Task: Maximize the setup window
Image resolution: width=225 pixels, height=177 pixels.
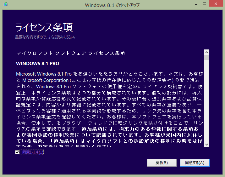Action: point(205,4)
